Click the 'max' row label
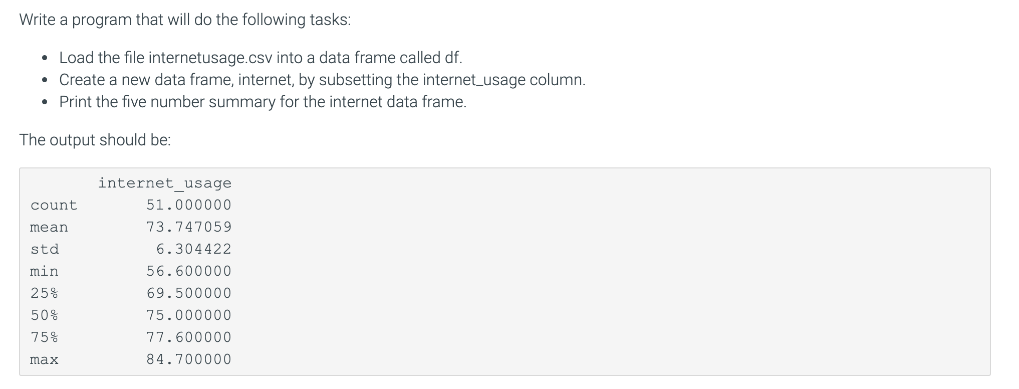The height and width of the screenshot is (389, 1019). (x=45, y=359)
